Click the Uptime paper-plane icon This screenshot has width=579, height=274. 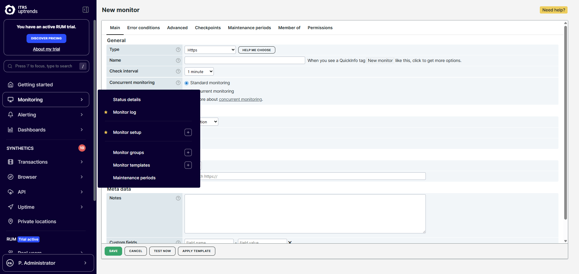[11, 207]
